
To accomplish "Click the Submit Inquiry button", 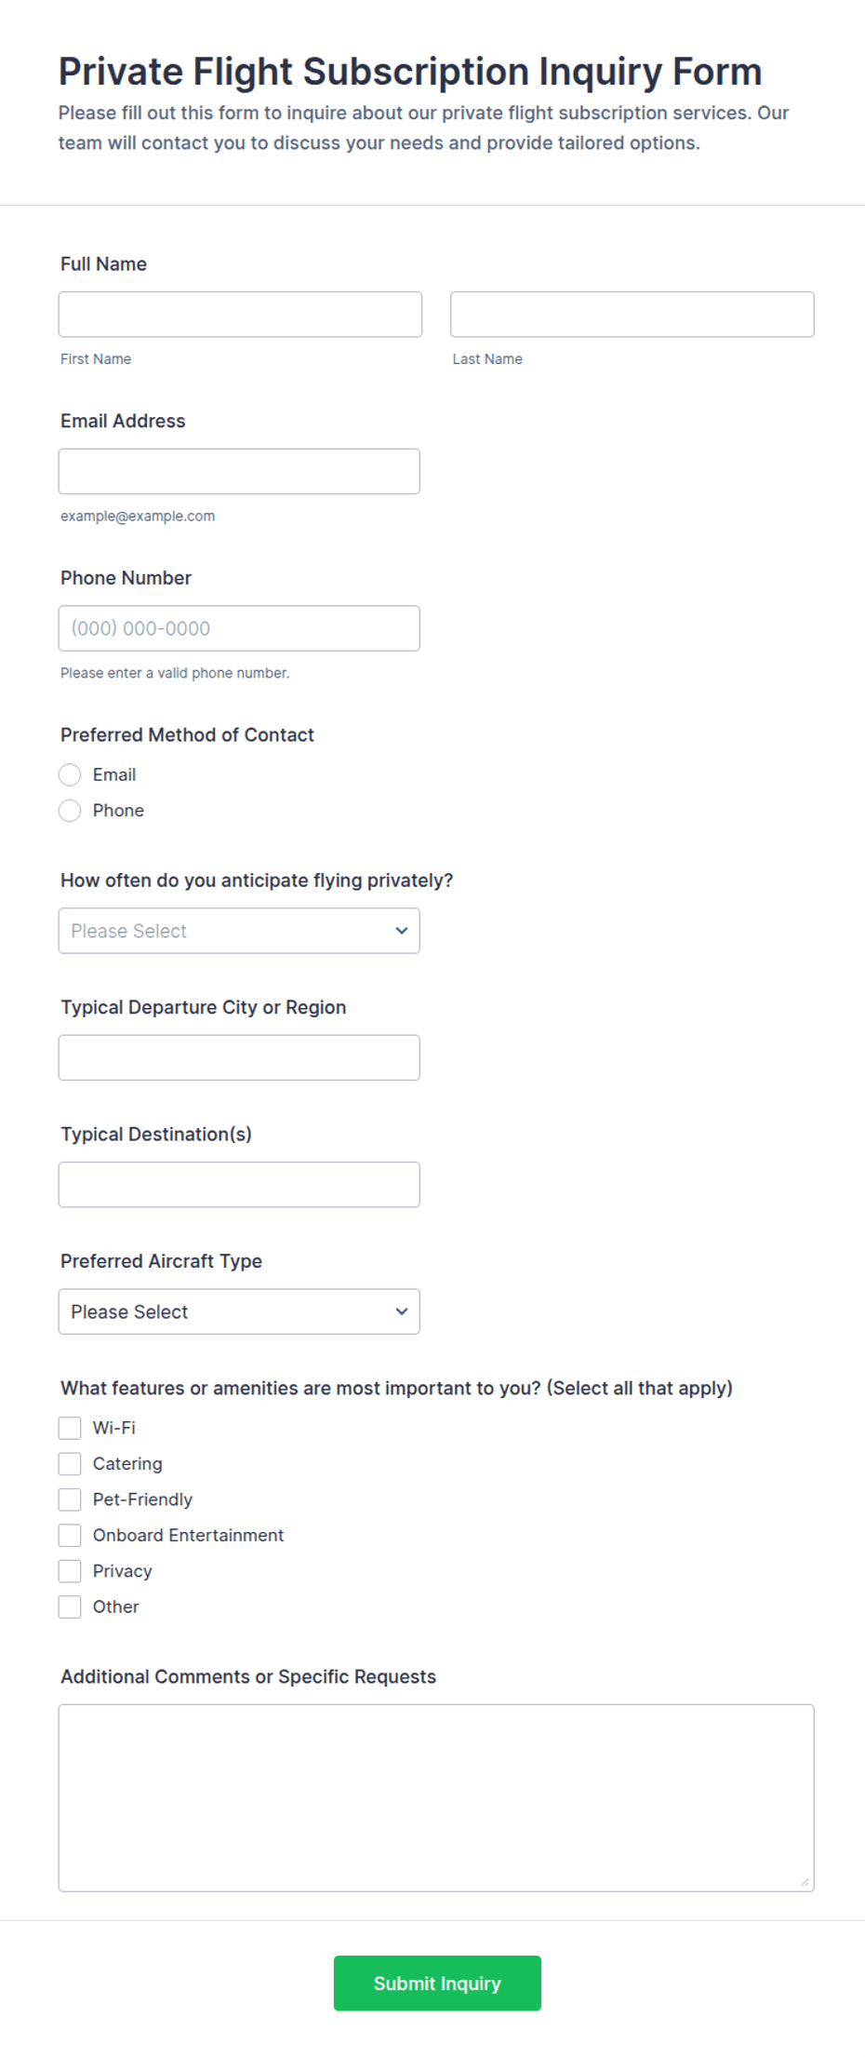I will pos(437,1983).
